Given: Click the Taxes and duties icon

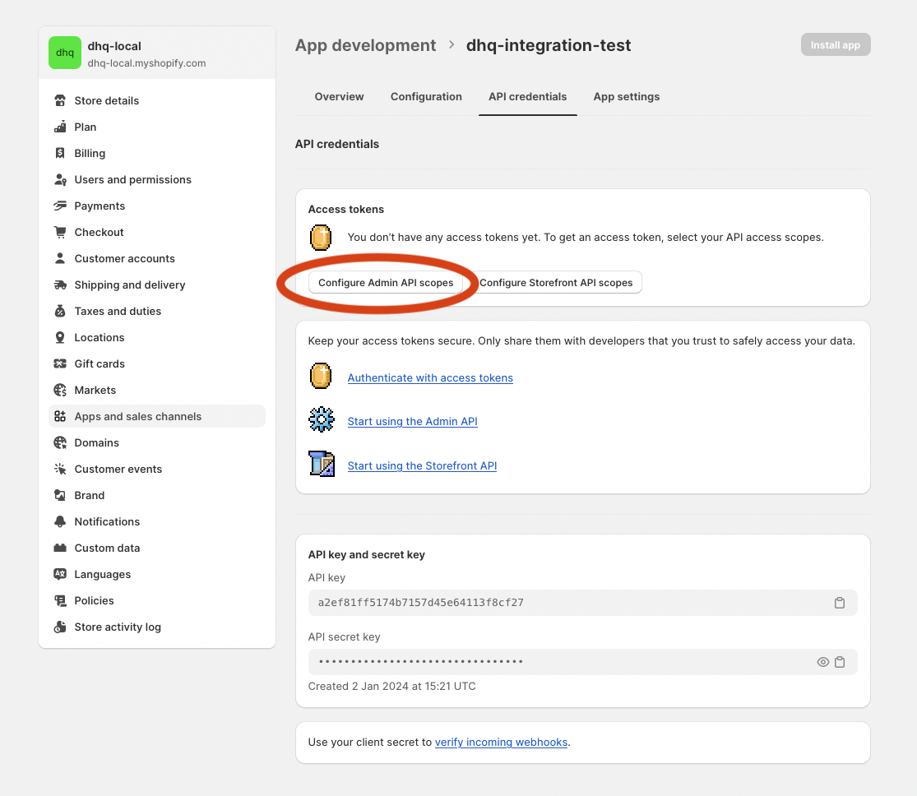Looking at the screenshot, I should tap(60, 311).
